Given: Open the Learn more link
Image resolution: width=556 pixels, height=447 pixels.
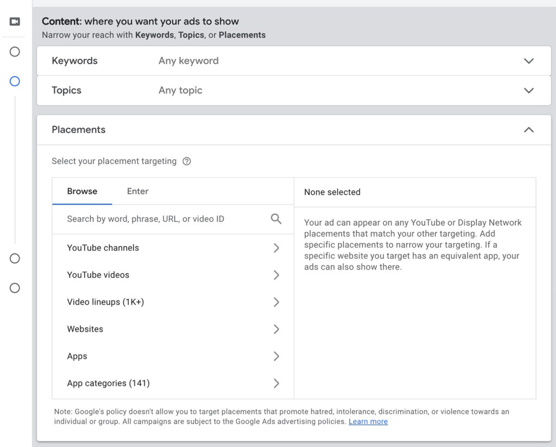Looking at the screenshot, I should click(x=368, y=422).
